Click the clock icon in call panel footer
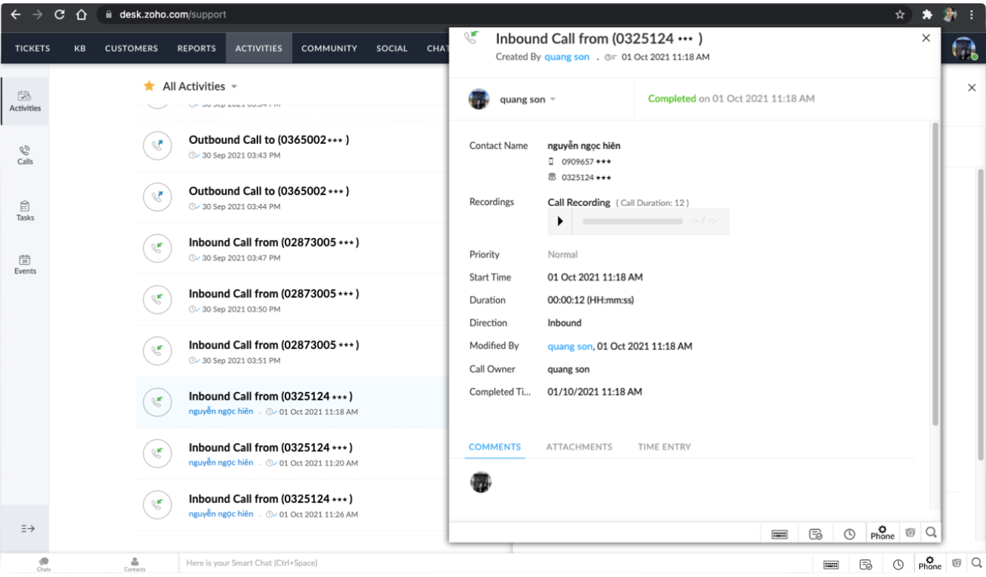 (849, 534)
